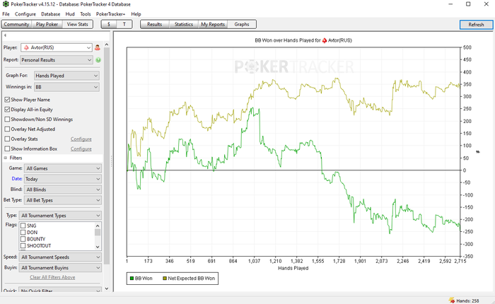495x304 pixels.
Task: Switch to the My Reports tab
Action: (213, 24)
